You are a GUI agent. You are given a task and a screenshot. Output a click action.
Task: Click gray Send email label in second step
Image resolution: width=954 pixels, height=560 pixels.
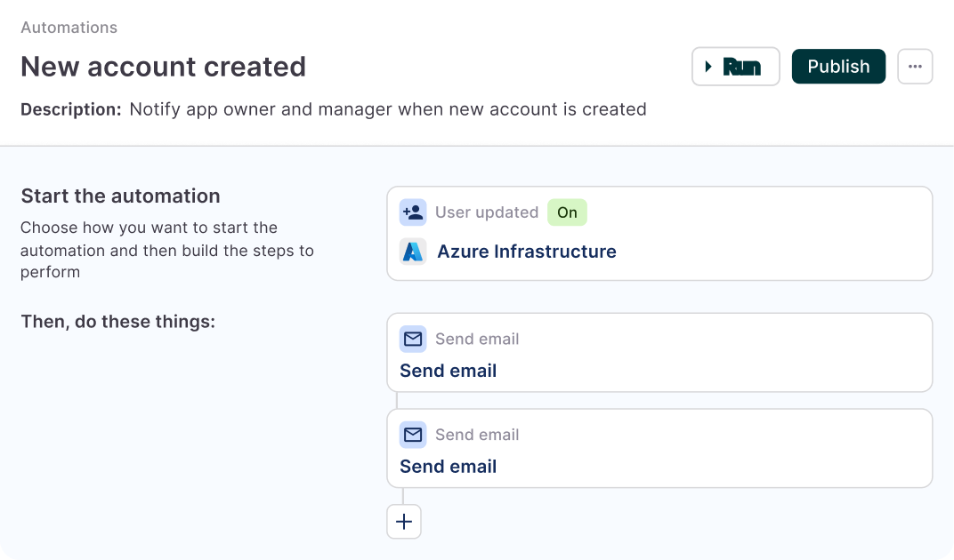pos(476,435)
